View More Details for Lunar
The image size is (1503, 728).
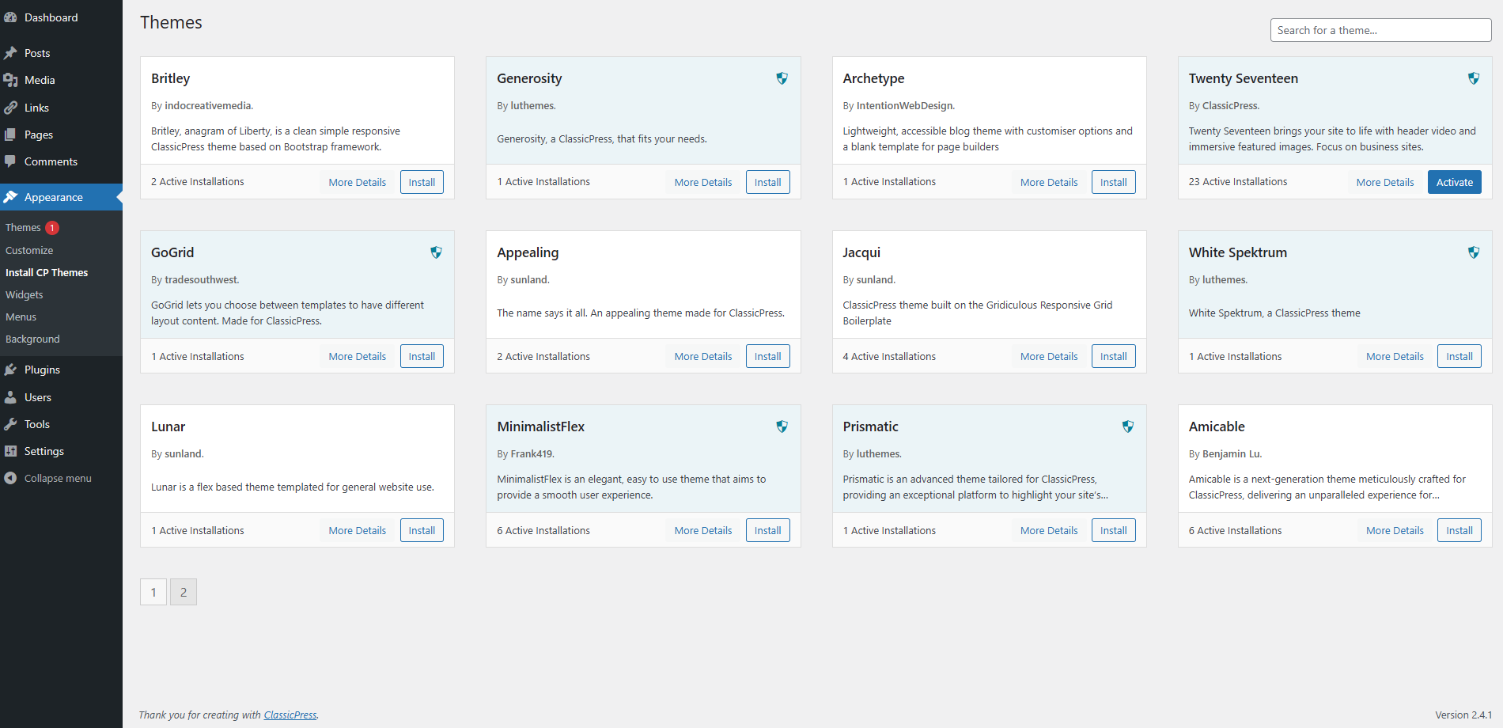(358, 530)
